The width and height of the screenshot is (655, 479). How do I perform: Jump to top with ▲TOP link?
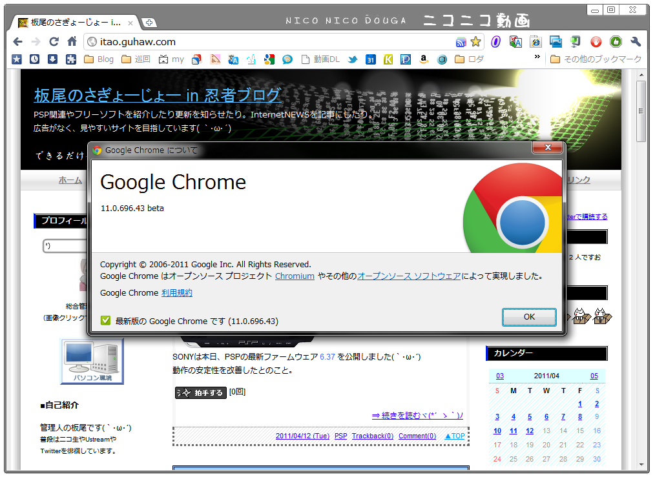pos(455,436)
